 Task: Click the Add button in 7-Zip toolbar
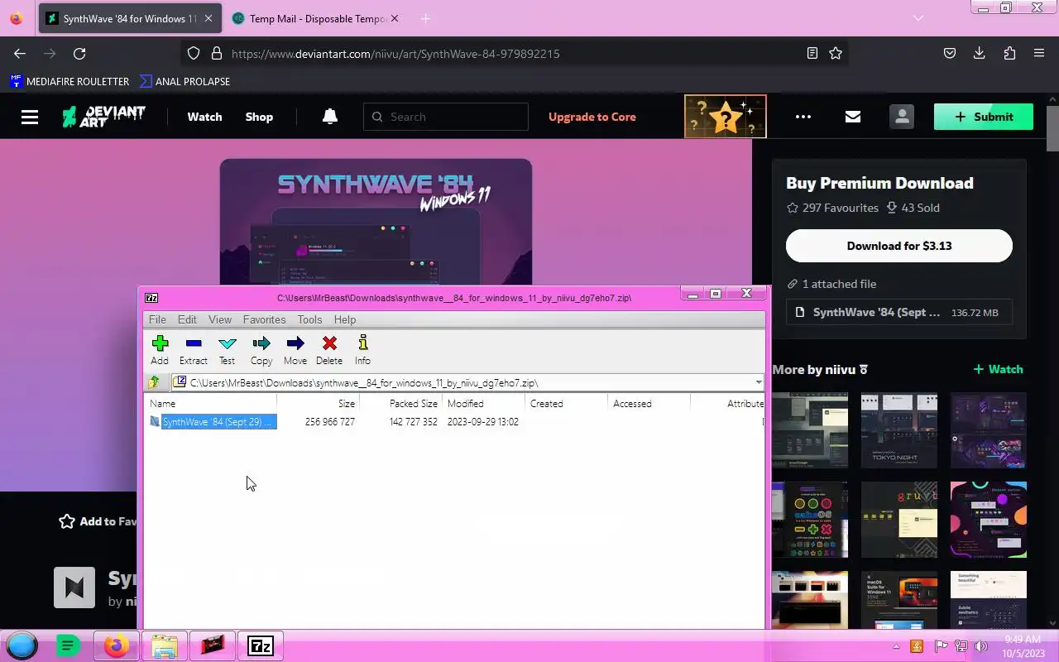160,349
